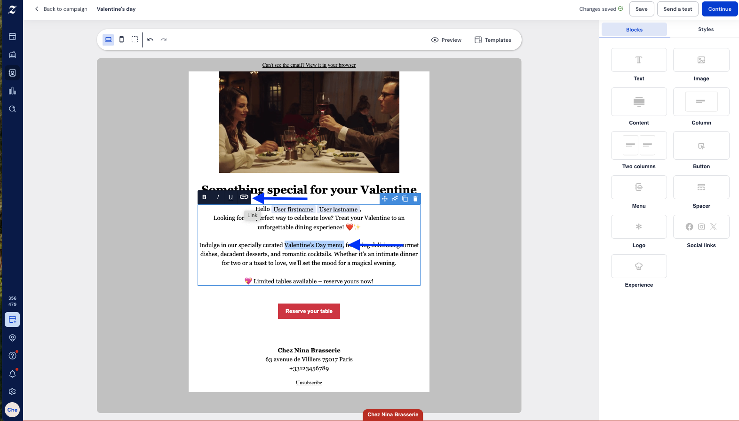Open the Preview with eye icon
Viewport: 739px width, 421px height.
pyautogui.click(x=446, y=40)
